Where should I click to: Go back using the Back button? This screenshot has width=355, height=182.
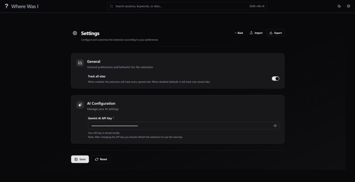[x=239, y=33]
